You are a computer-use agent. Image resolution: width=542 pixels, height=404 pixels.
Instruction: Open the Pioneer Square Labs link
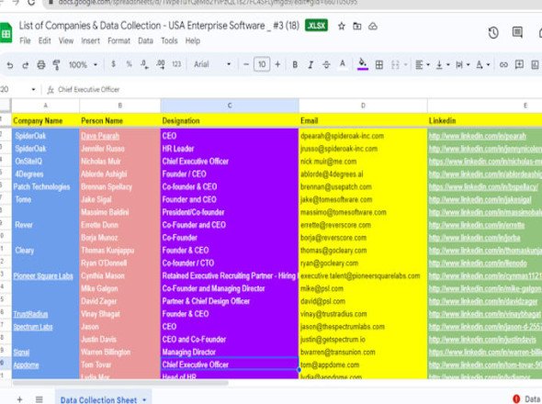(43, 276)
